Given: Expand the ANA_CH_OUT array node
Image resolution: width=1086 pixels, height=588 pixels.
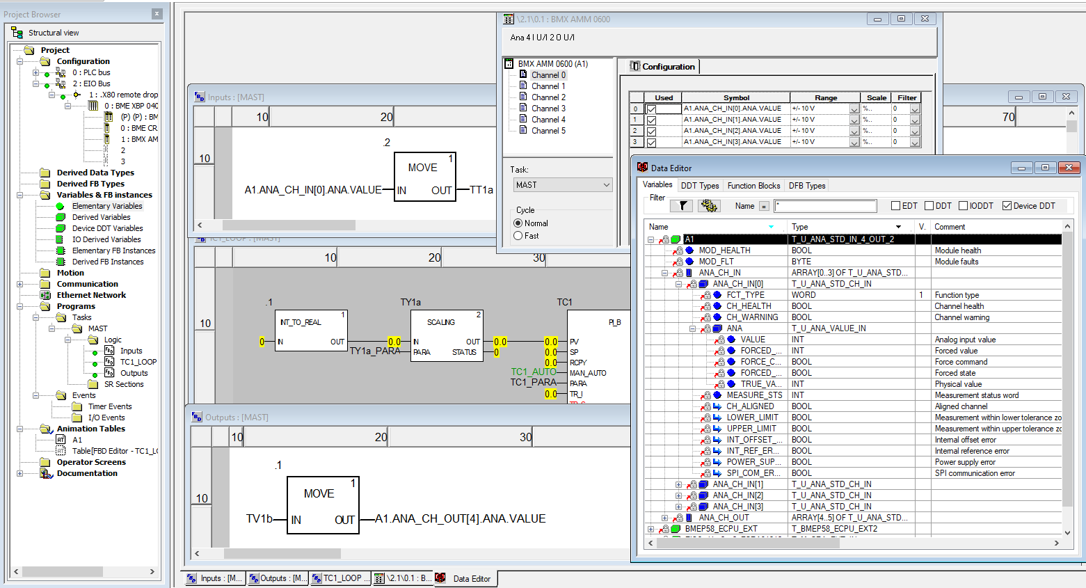Looking at the screenshot, I should tap(664, 518).
